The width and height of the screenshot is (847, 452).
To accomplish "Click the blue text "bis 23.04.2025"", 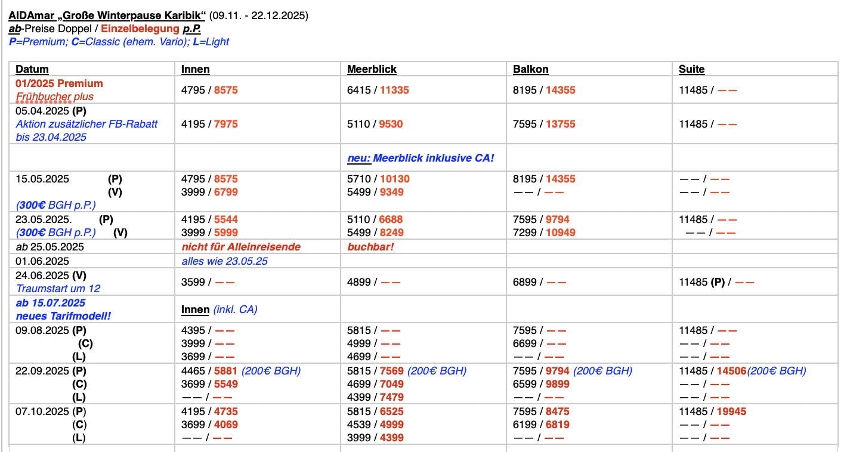I will pos(51,137).
